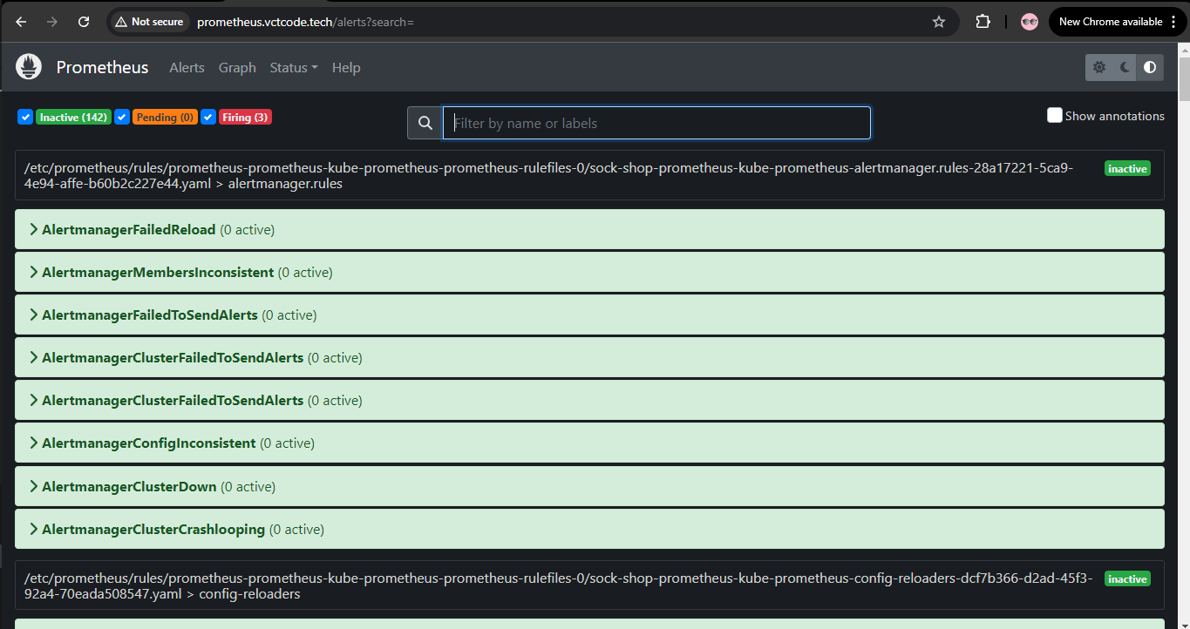The image size is (1190, 629).
Task: Expand the AlertmanagerClusterDown rule
Action: [x=589, y=486]
